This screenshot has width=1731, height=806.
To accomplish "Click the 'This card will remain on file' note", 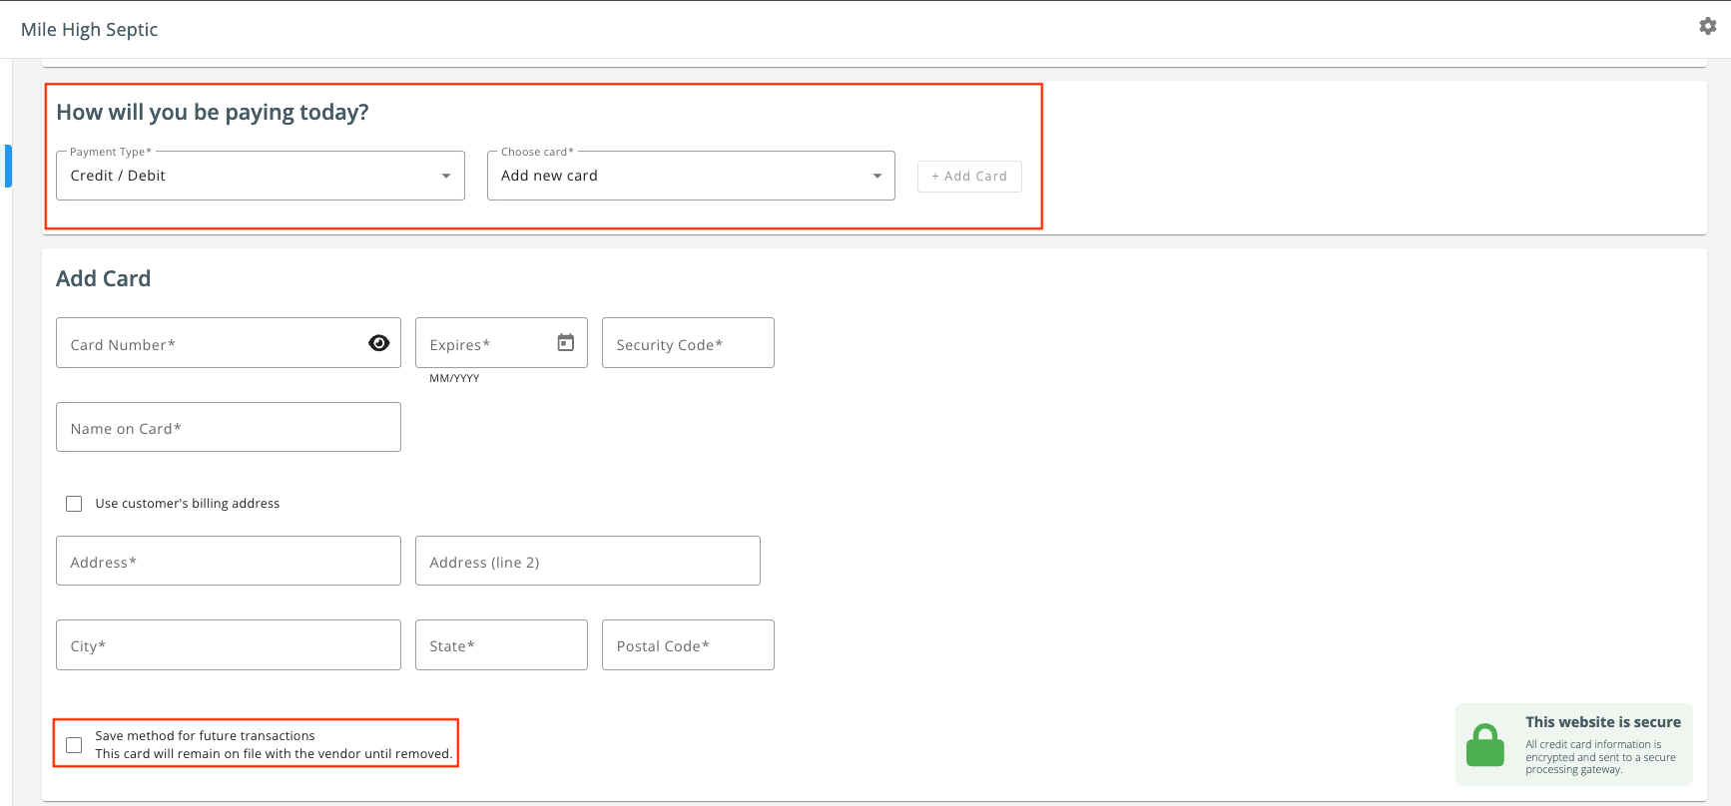I will [x=274, y=754].
